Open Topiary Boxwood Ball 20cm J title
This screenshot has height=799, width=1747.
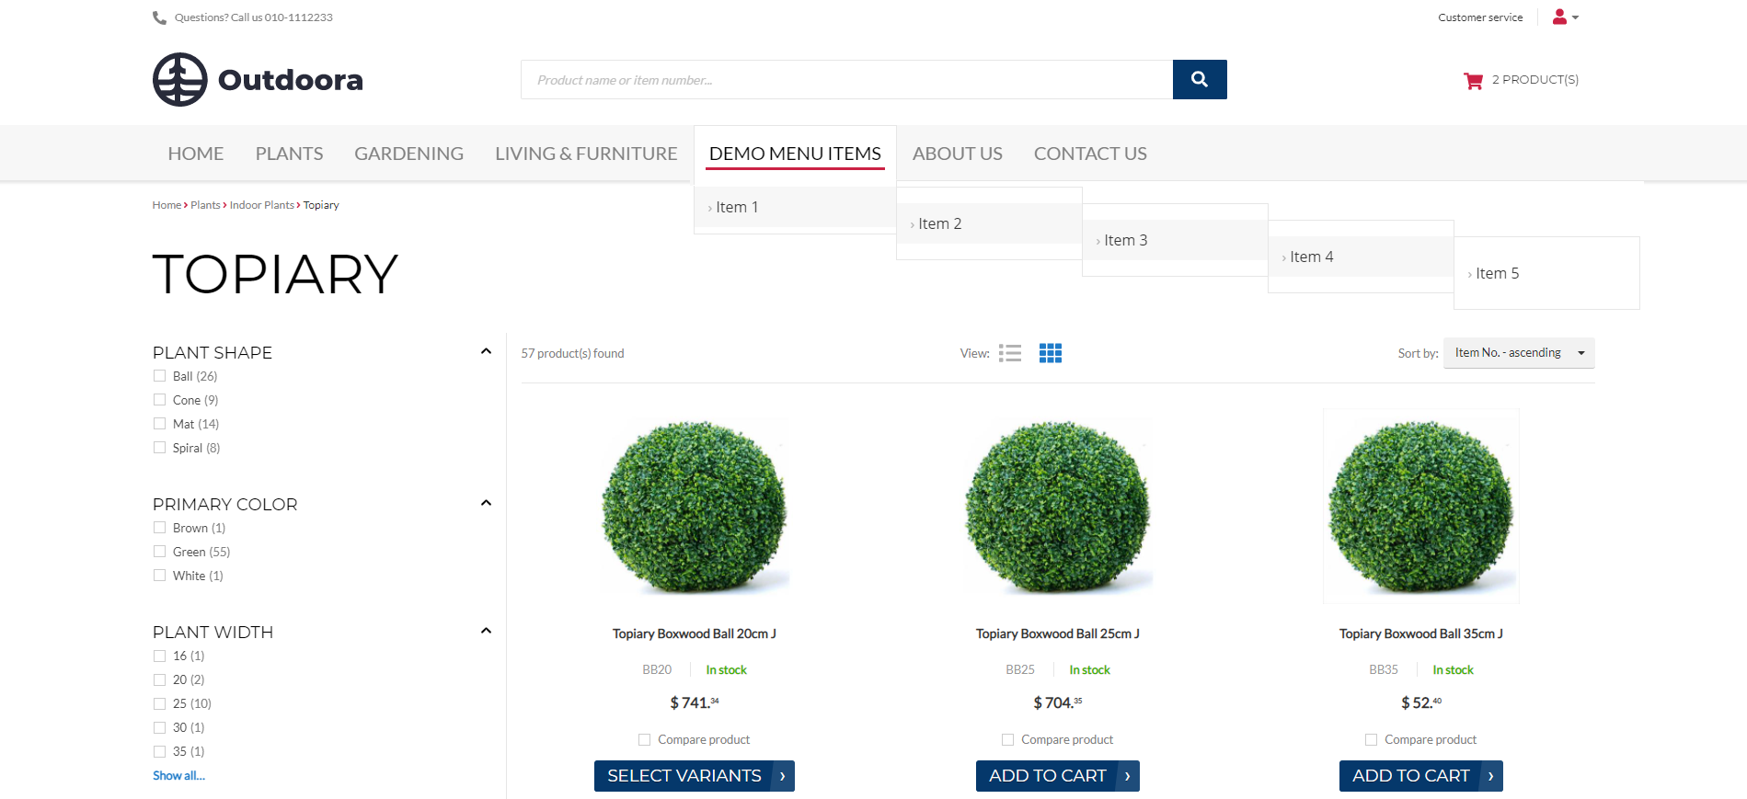[x=695, y=633]
